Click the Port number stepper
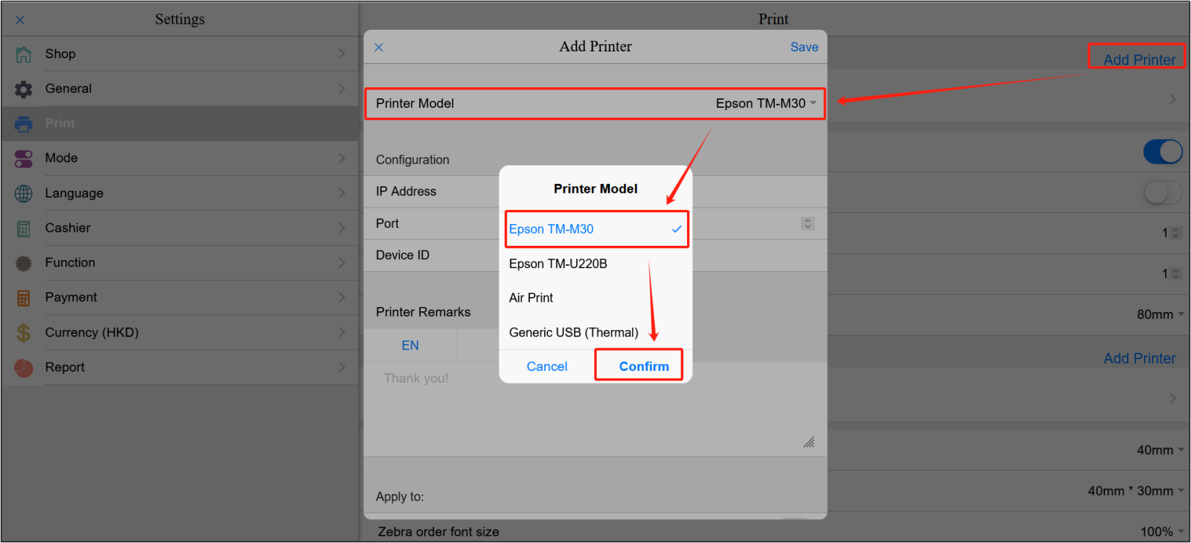1191x543 pixels. coord(808,223)
